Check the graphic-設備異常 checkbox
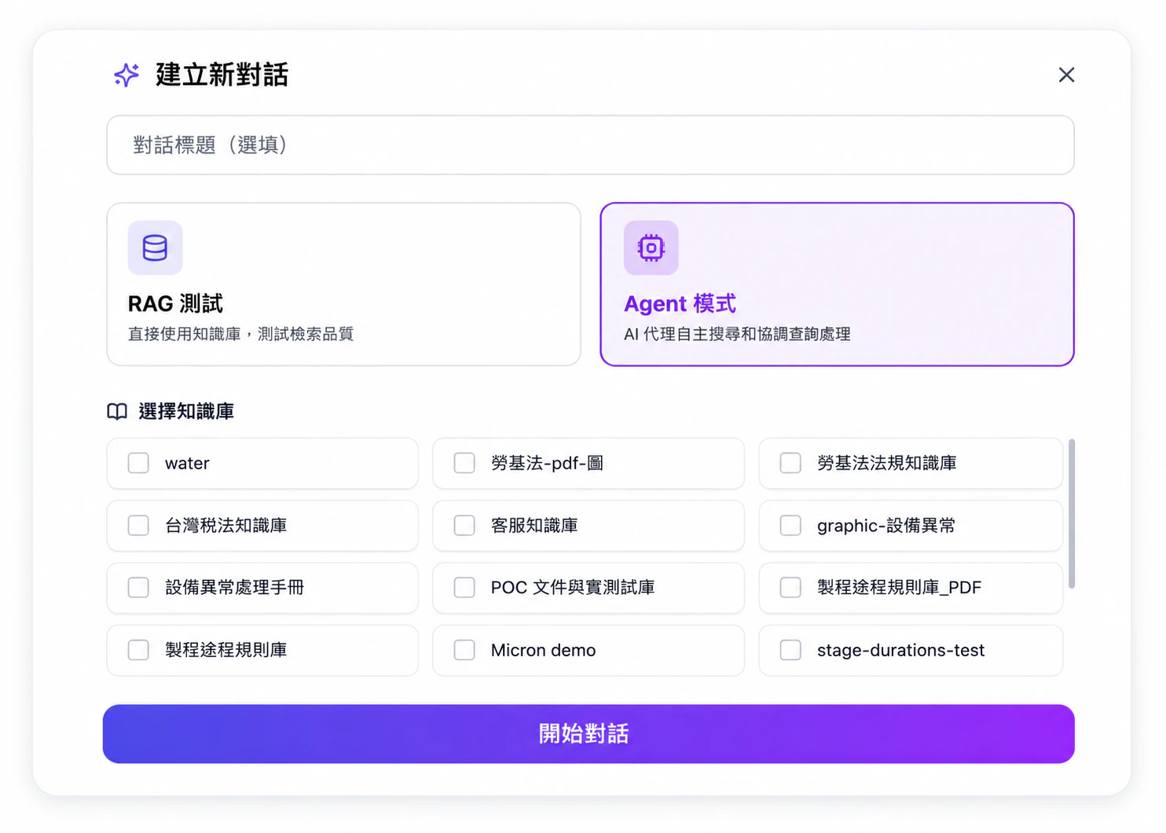This screenshot has width=1166, height=833. 790,525
